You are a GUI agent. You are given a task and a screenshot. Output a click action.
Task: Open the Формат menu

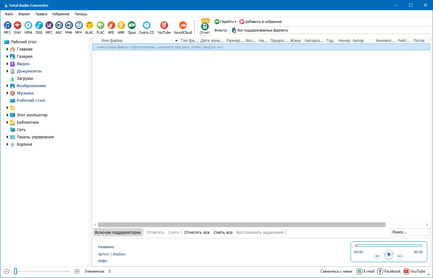click(24, 14)
